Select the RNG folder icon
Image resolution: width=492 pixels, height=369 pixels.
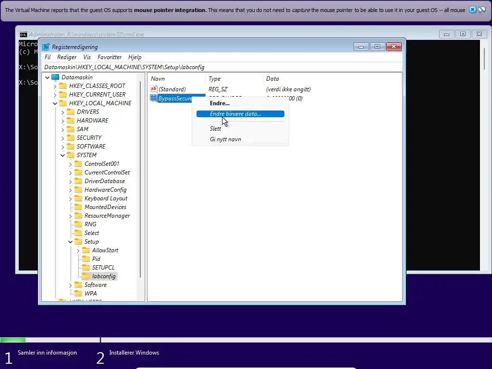click(78, 224)
